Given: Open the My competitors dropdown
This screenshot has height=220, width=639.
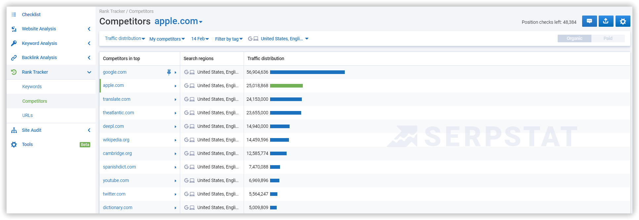Looking at the screenshot, I should 167,39.
